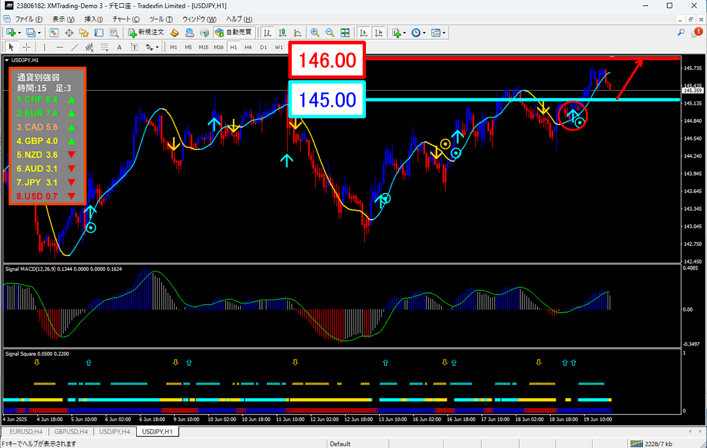
Task: Open the Data Window crosshair icon
Action: pyautogui.click(x=69, y=33)
